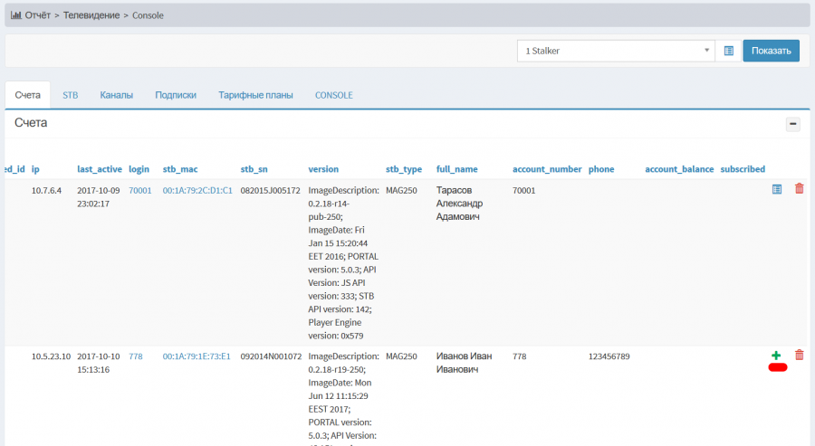815x446 pixels.
Task: Click name Тарасов Александр Адамович
Action: point(459,204)
